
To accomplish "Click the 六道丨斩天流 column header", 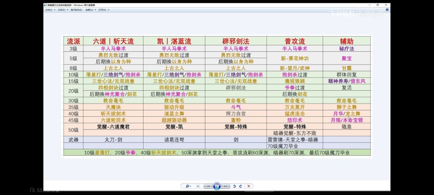I will 113,41.
